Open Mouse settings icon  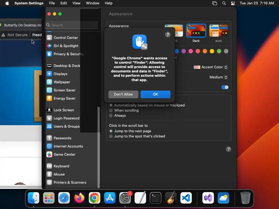click(49, 174)
